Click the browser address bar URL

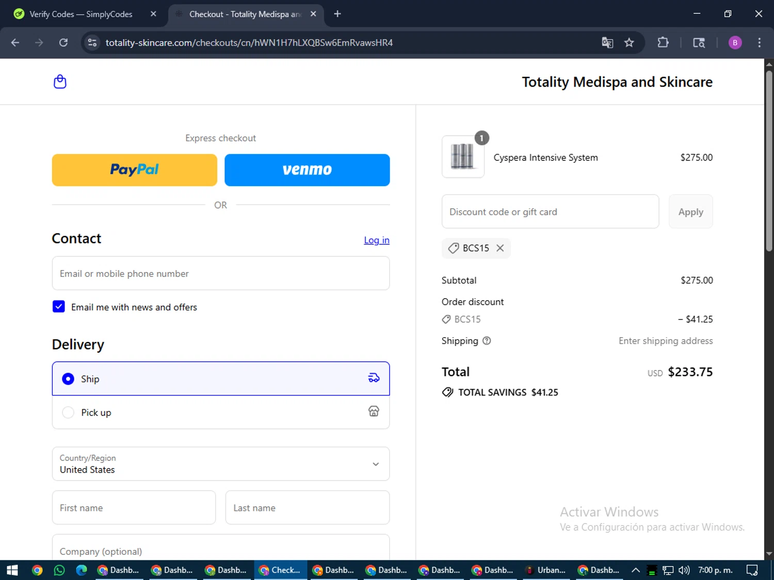point(249,43)
